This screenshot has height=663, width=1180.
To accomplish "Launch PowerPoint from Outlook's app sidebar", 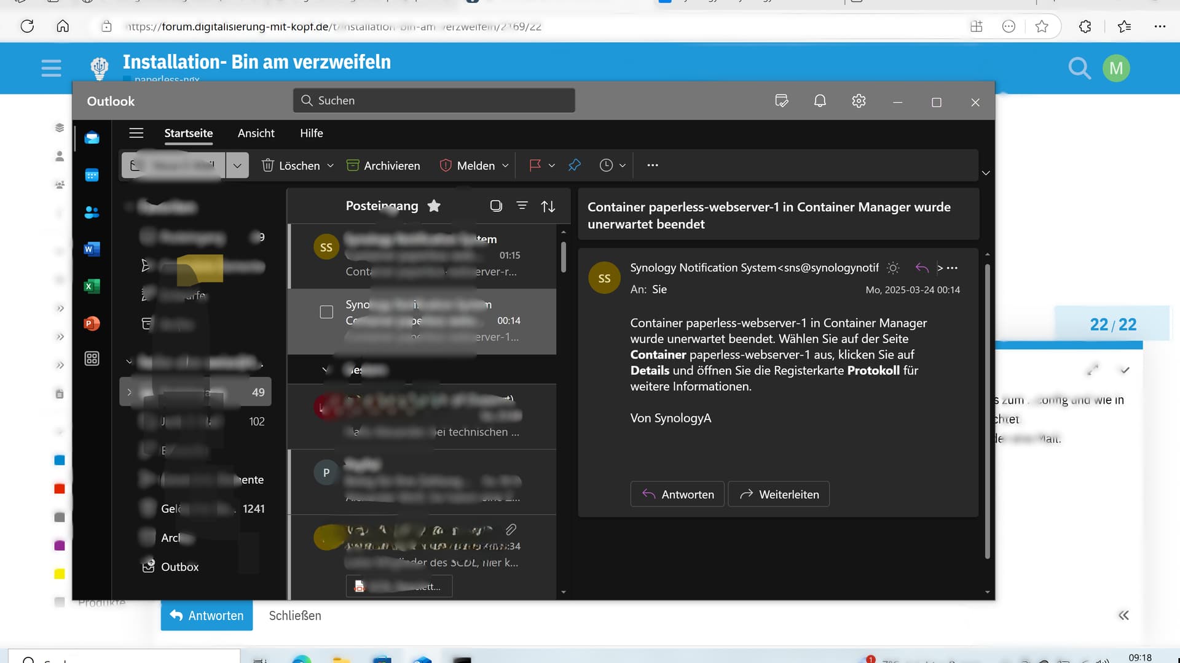I will [x=92, y=324].
